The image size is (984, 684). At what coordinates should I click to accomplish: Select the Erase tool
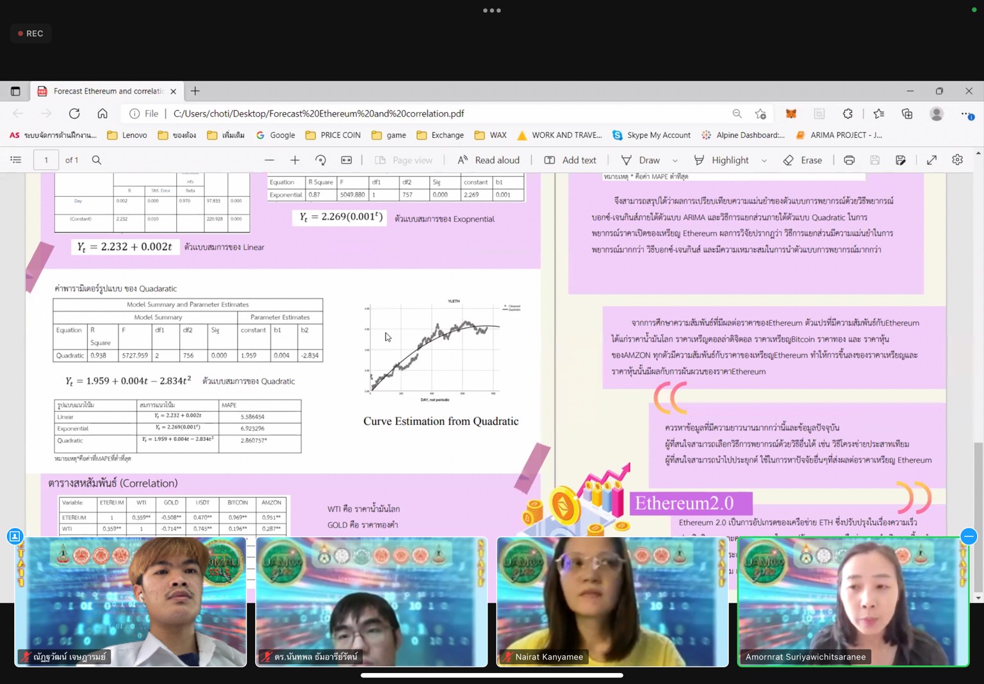tap(803, 160)
